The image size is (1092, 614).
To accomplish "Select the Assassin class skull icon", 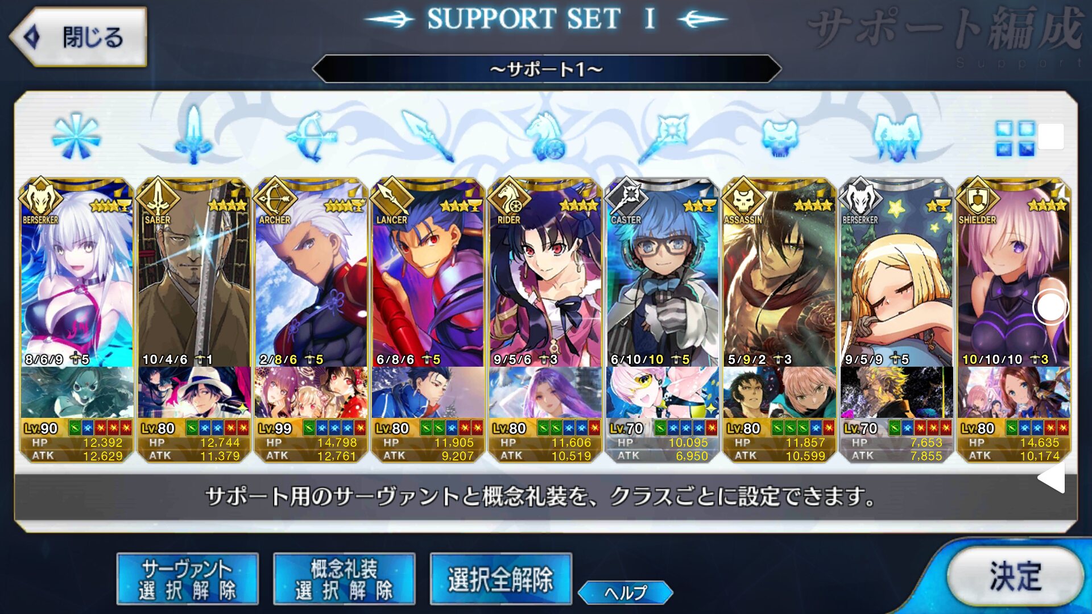I will coord(780,137).
